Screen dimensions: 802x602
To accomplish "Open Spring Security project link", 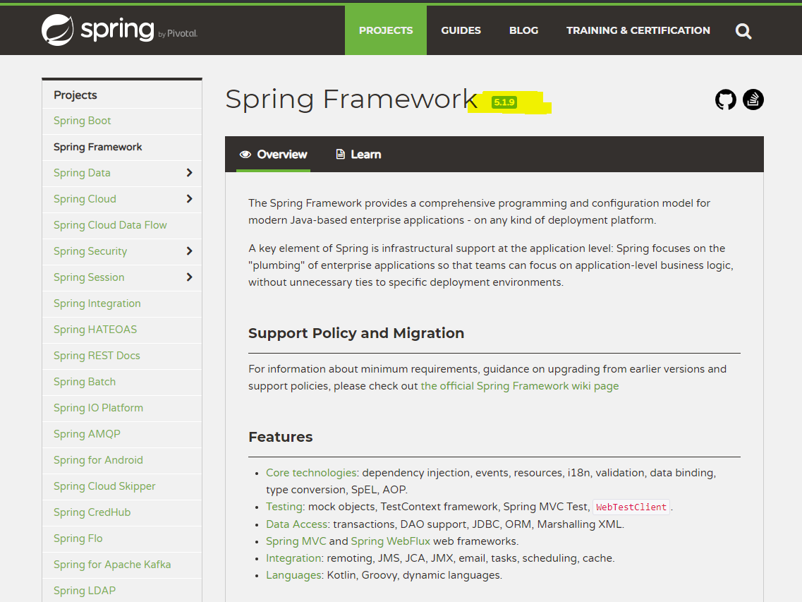I will (90, 251).
